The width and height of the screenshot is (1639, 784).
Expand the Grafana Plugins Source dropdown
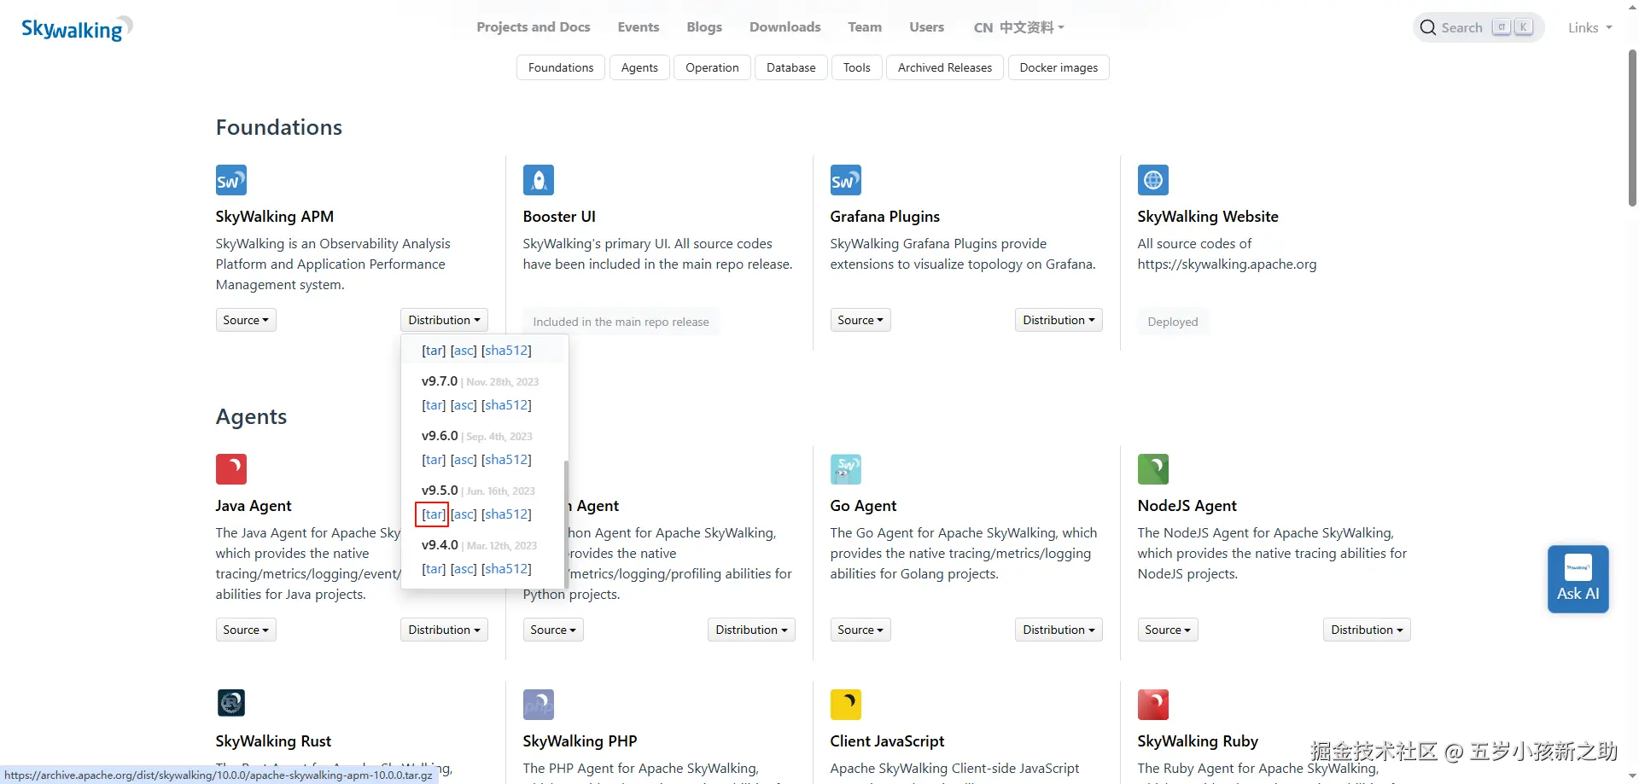click(x=860, y=320)
